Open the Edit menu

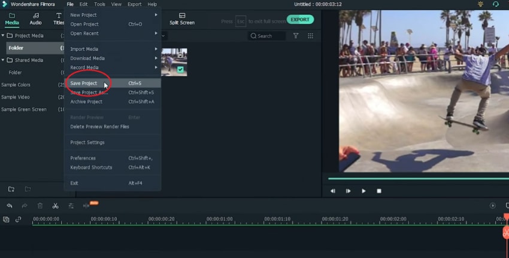(x=83, y=4)
